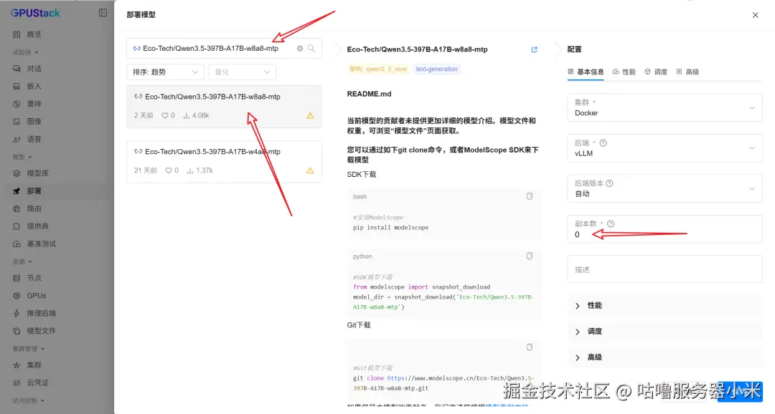This screenshot has width=775, height=414.
Task: Collapse the 资源 sidebar group
Action: (x=22, y=261)
